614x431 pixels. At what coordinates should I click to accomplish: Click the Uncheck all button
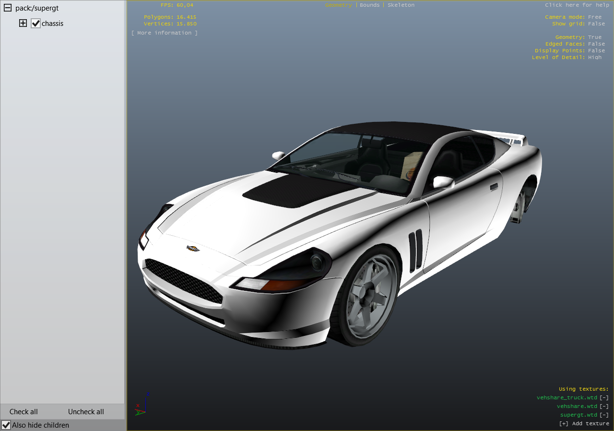click(x=86, y=412)
